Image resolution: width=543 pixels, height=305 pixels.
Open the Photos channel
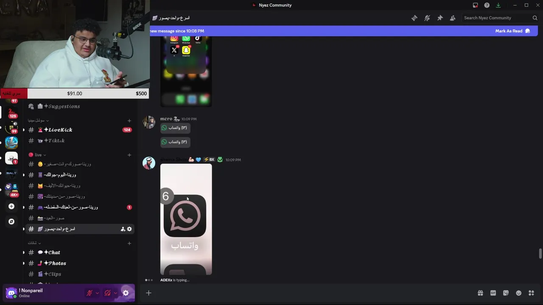click(80, 263)
